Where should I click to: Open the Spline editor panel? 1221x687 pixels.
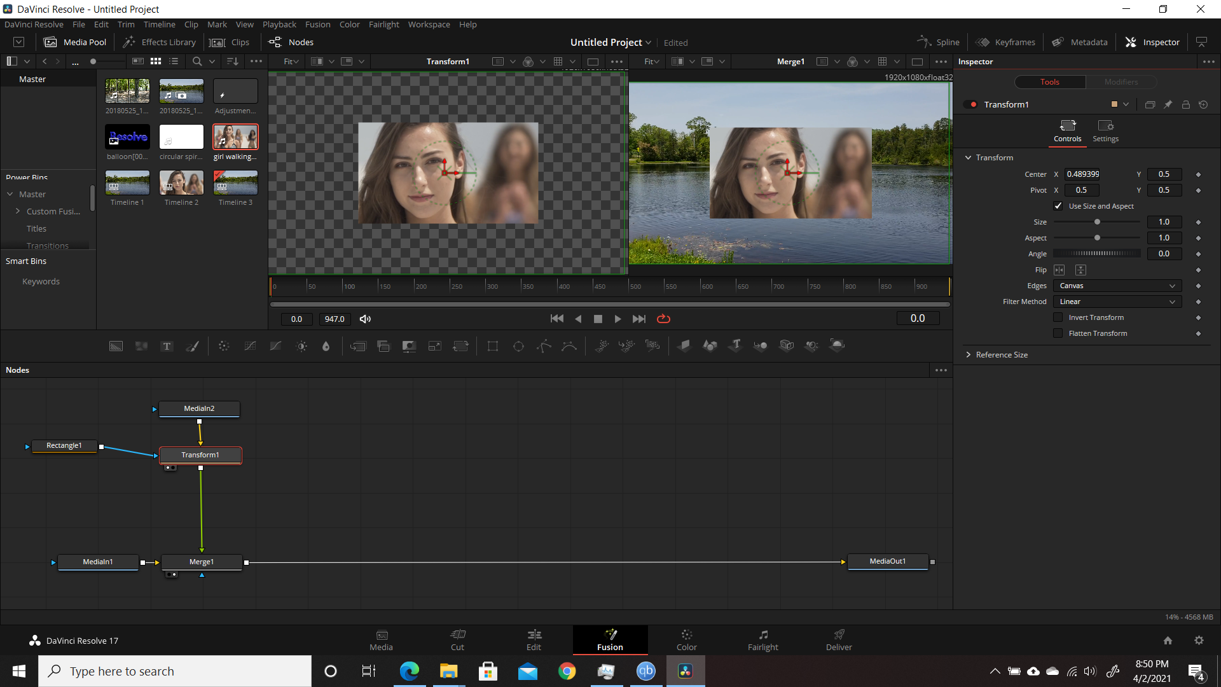point(938,42)
